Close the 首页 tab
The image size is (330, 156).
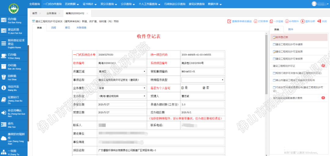tap(40, 13)
